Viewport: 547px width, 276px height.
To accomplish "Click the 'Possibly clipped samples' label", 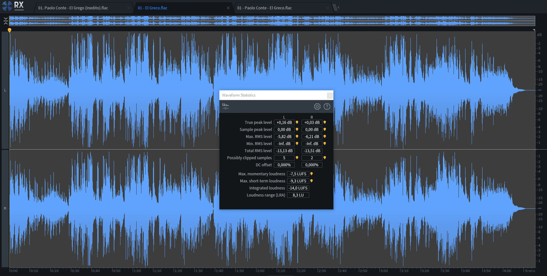I will point(249,158).
